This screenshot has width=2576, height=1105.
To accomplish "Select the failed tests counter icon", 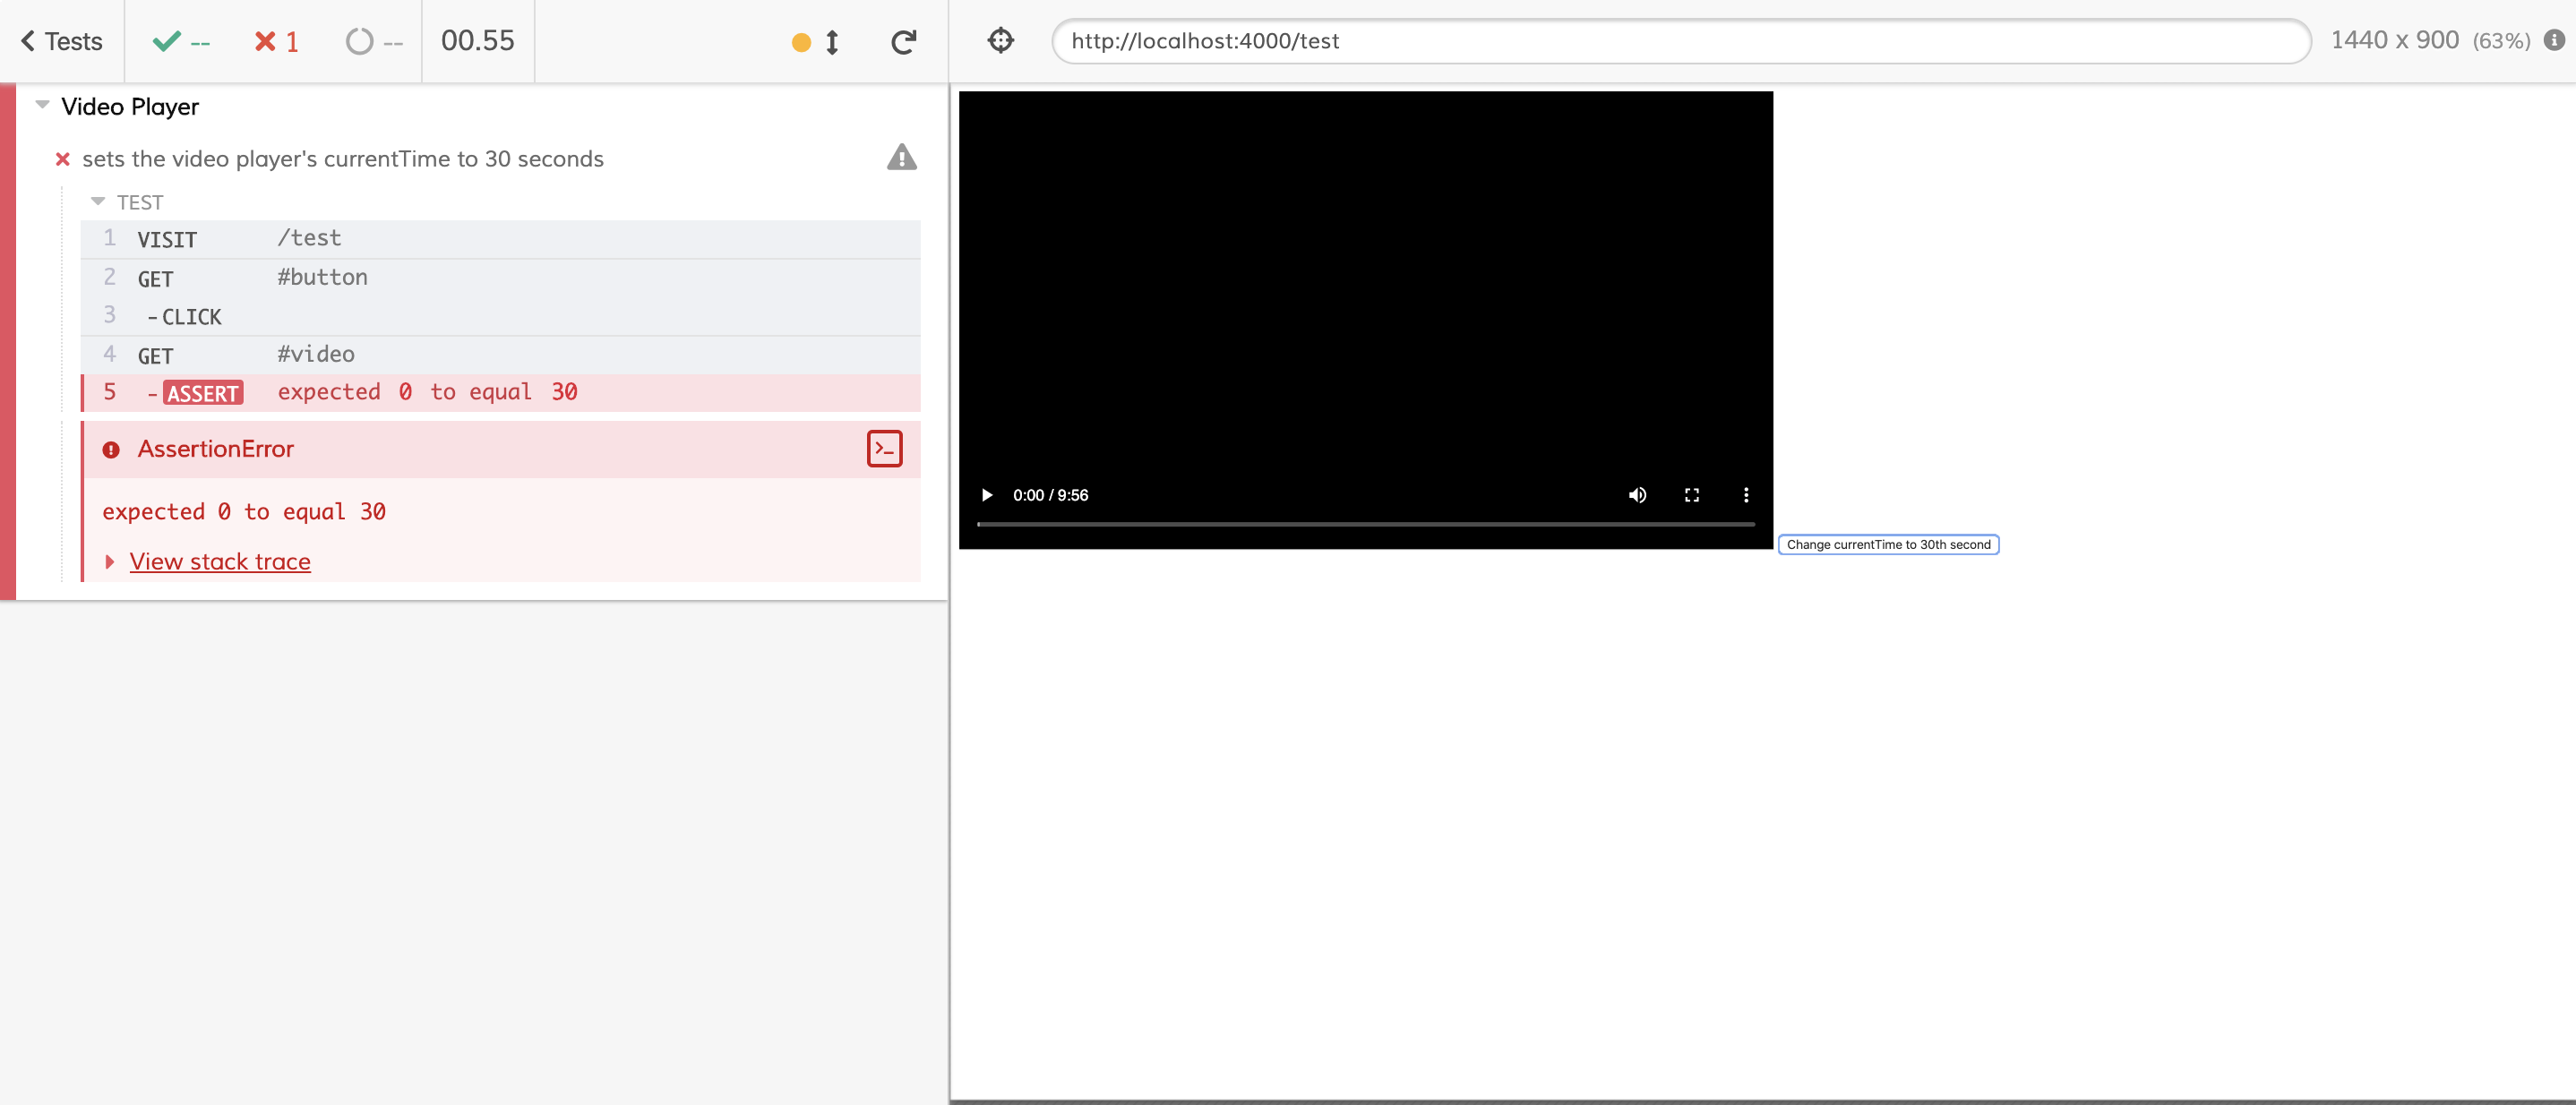I will click(265, 41).
